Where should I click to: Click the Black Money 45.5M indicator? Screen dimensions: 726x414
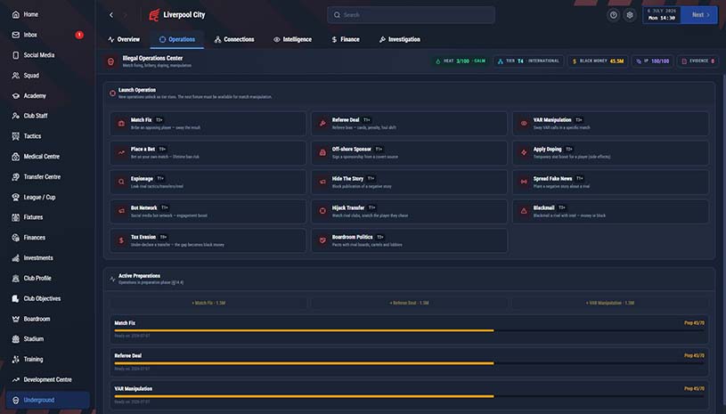(x=598, y=61)
